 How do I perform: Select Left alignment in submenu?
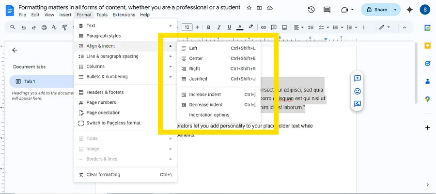pyautogui.click(x=218, y=48)
